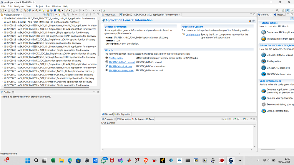
Task: Click the Open Console icon in the Console toolbar
Action: pos(245,119)
